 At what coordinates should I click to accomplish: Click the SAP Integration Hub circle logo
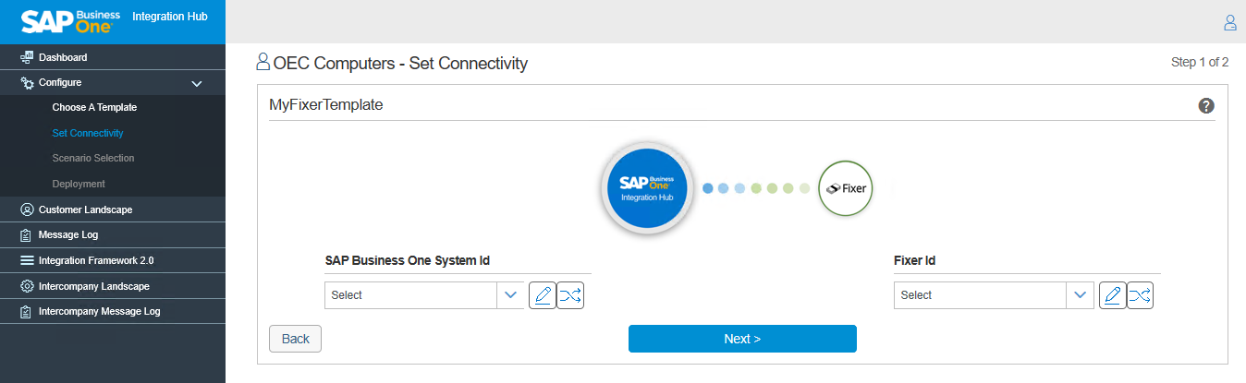[647, 188]
